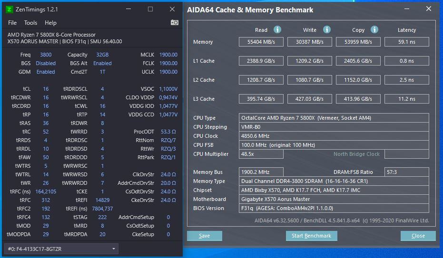The width and height of the screenshot is (443, 258).
Task: Select L3 Cache latency 11.2 ns
Action: click(x=407, y=99)
